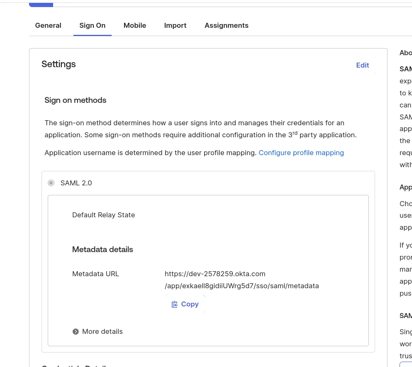Screen dimensions: 412x367
Task: Switch to the Import tab
Action: (175, 25)
